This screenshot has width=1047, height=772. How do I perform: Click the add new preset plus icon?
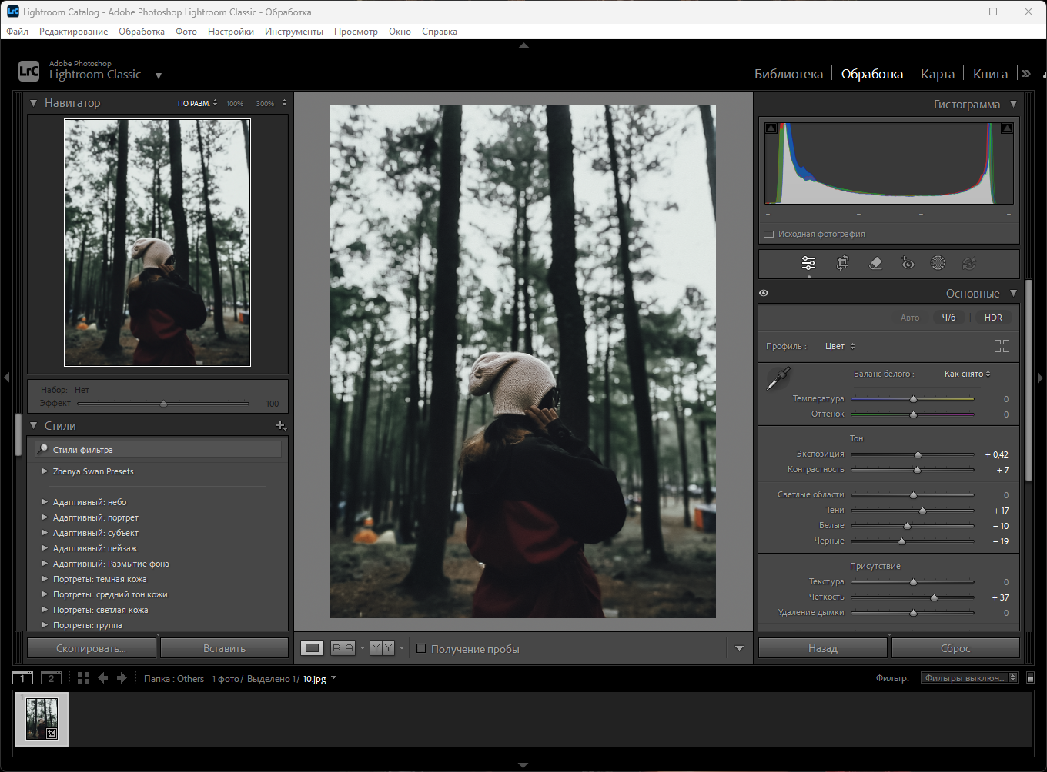[280, 425]
